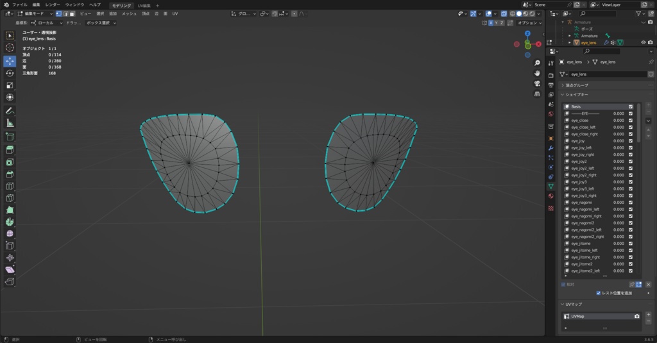Screen dimensions: 657x343
Task: Select the Move tool in left toolbar
Action: coord(10,61)
